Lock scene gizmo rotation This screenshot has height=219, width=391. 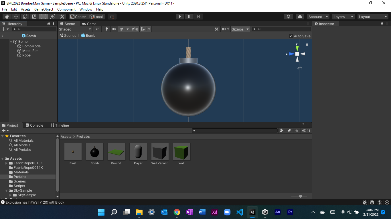(307, 44)
